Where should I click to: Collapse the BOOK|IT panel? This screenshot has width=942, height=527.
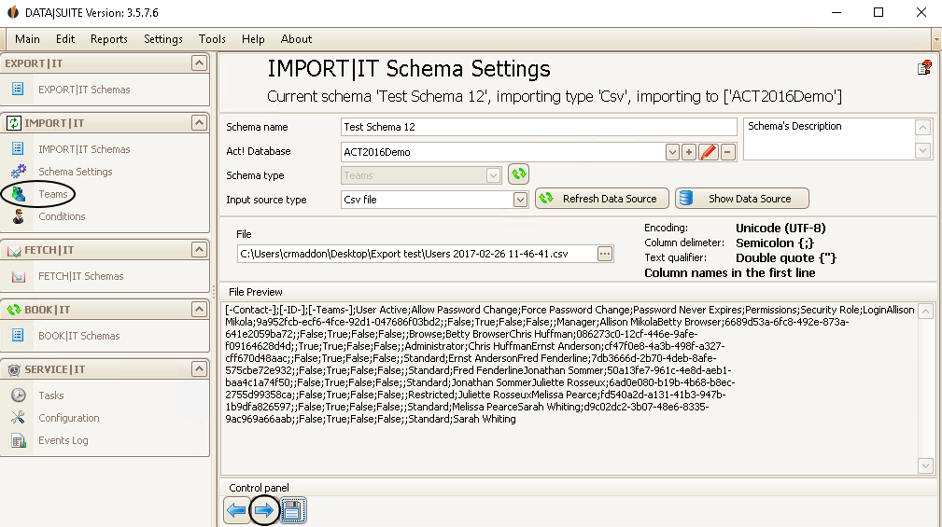199,309
